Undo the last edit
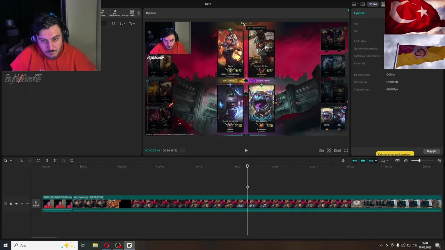 22,161
